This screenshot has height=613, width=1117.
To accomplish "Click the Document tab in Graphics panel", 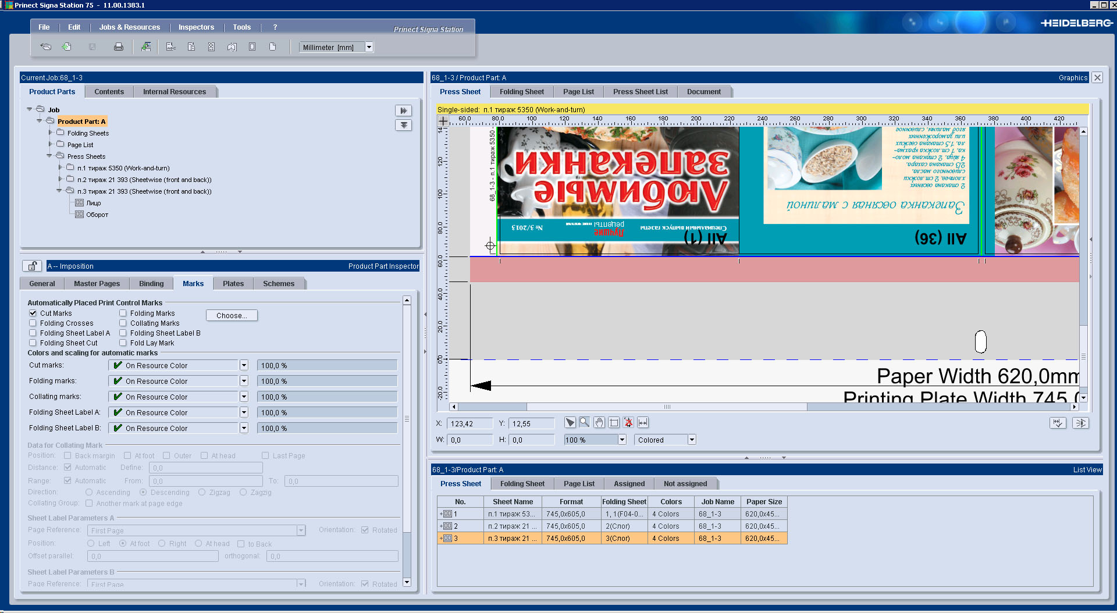I will pyautogui.click(x=703, y=92).
